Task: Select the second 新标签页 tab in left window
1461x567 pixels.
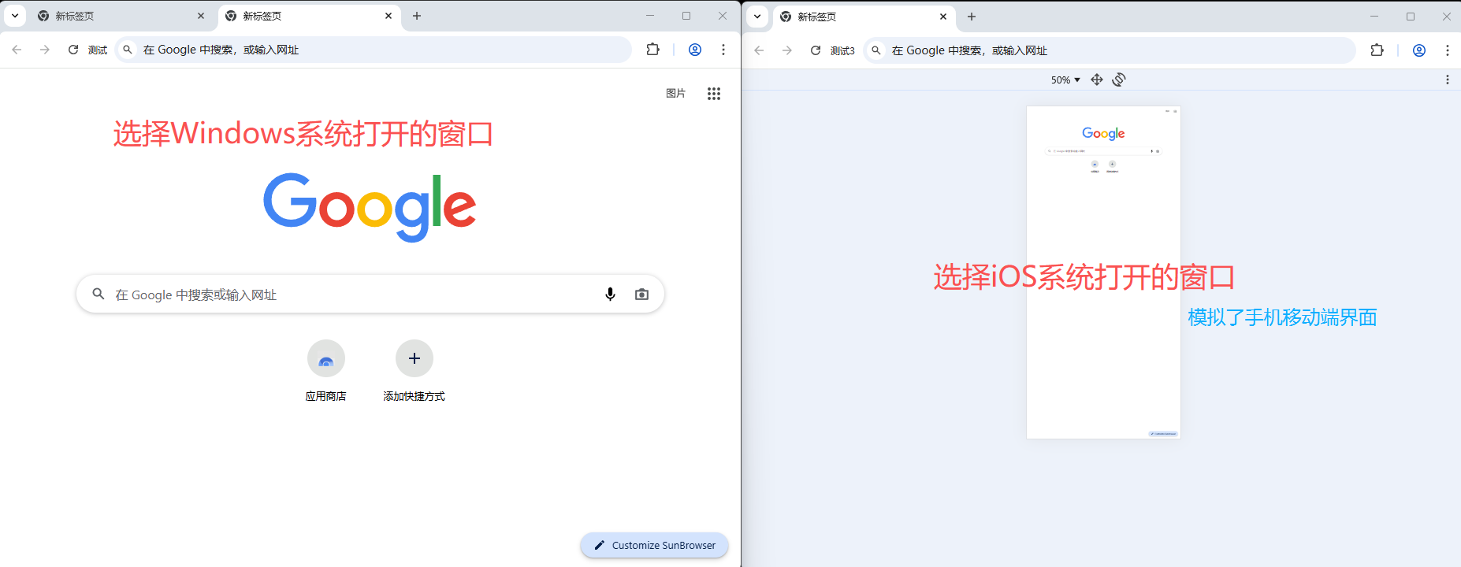Action: pyautogui.click(x=308, y=16)
